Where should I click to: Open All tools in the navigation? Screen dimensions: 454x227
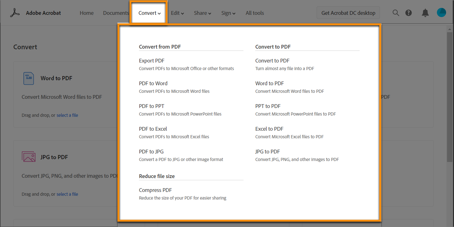pos(255,13)
